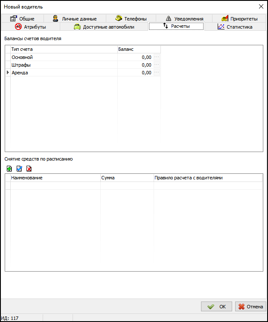Confirm with the OK button
Screen dimensions: 268x322
pyautogui.click(x=216, y=307)
